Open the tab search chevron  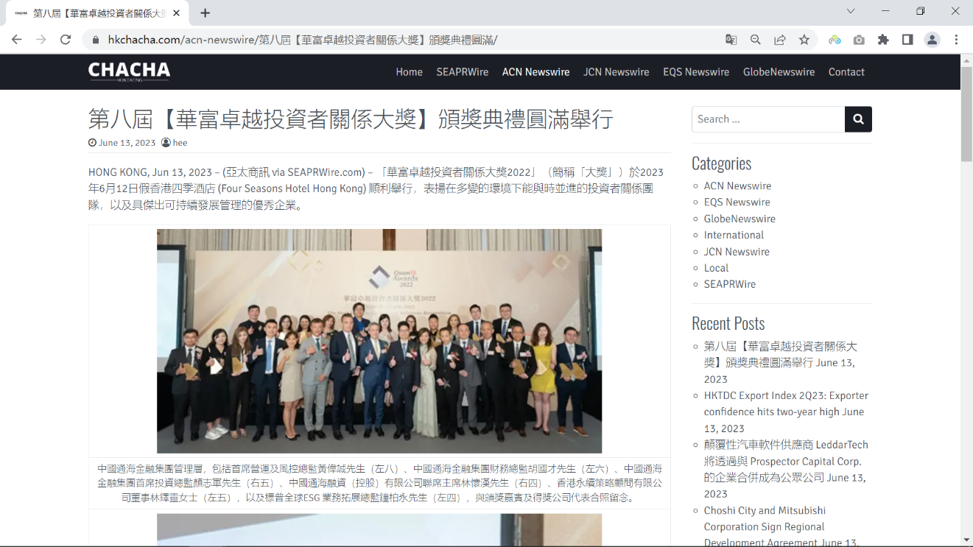pyautogui.click(x=851, y=11)
